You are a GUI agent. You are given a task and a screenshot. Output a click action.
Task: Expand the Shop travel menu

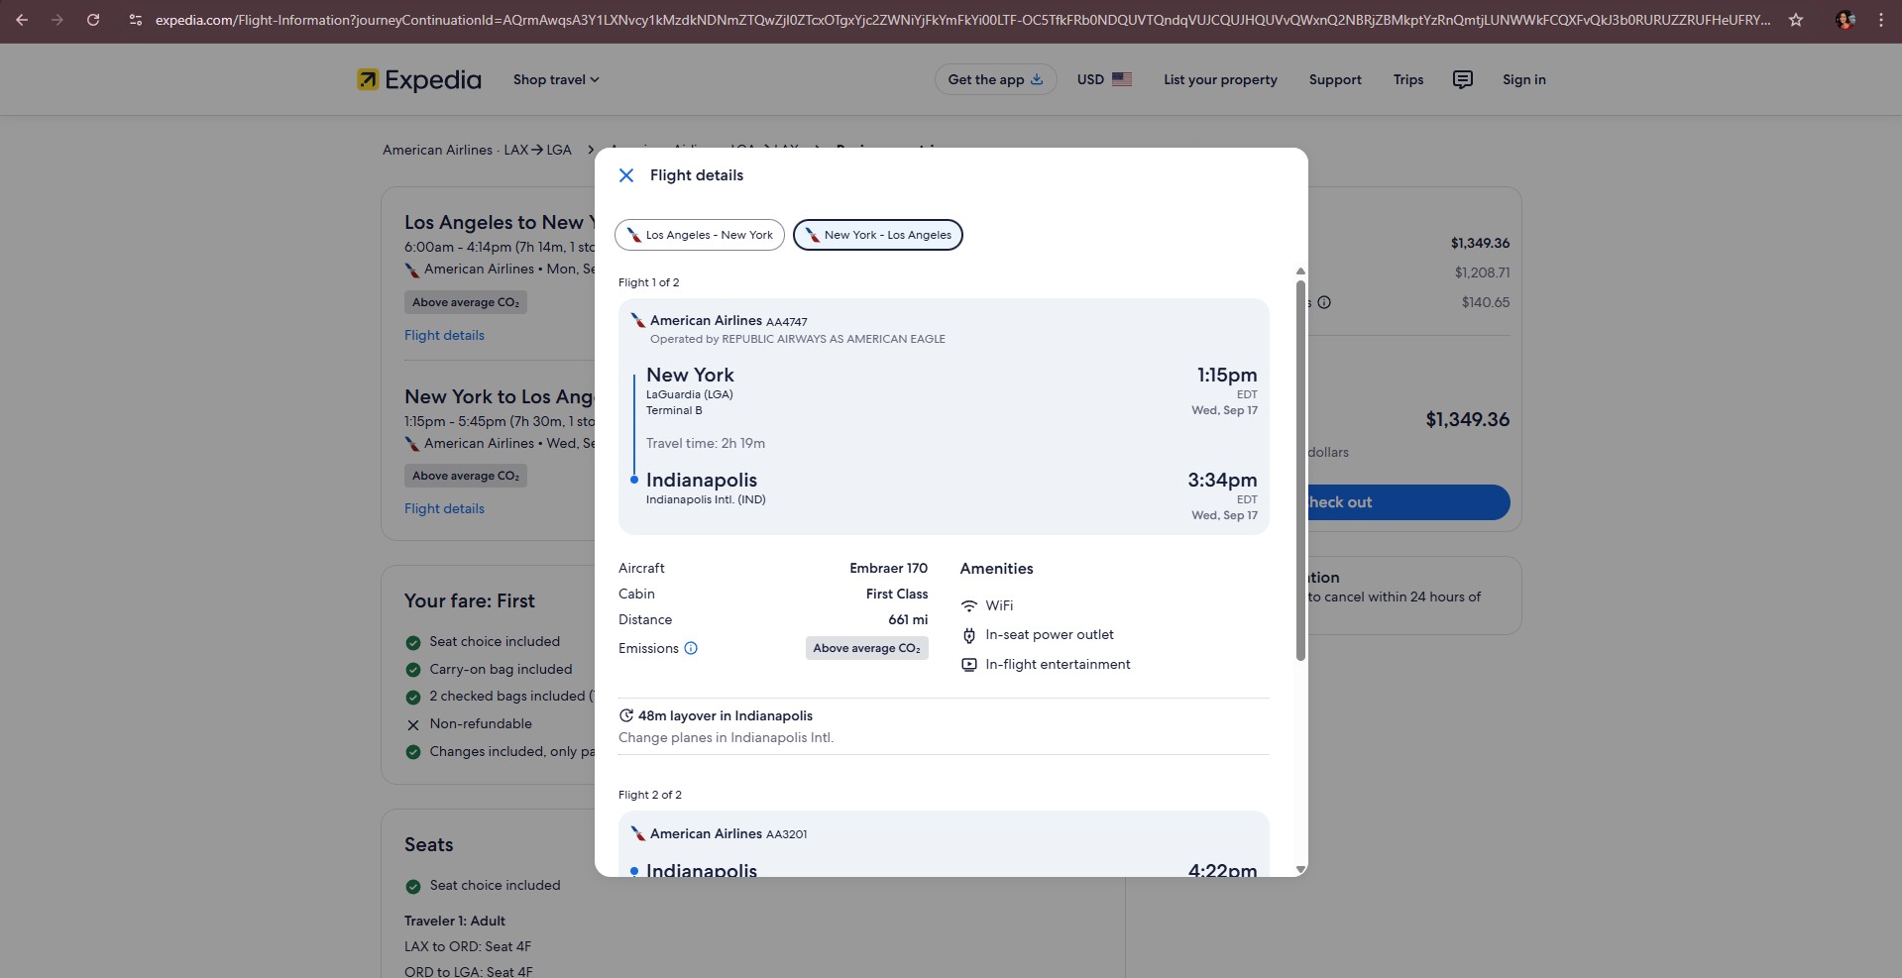pyautogui.click(x=556, y=79)
